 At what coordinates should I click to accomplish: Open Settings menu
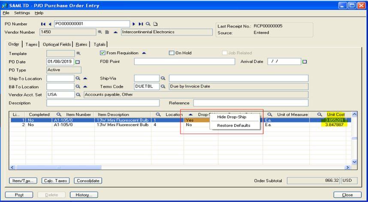click(22, 13)
